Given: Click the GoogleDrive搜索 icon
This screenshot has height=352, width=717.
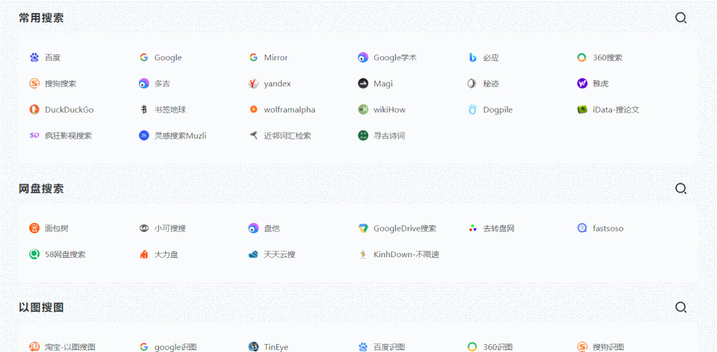Looking at the screenshot, I should [x=363, y=228].
